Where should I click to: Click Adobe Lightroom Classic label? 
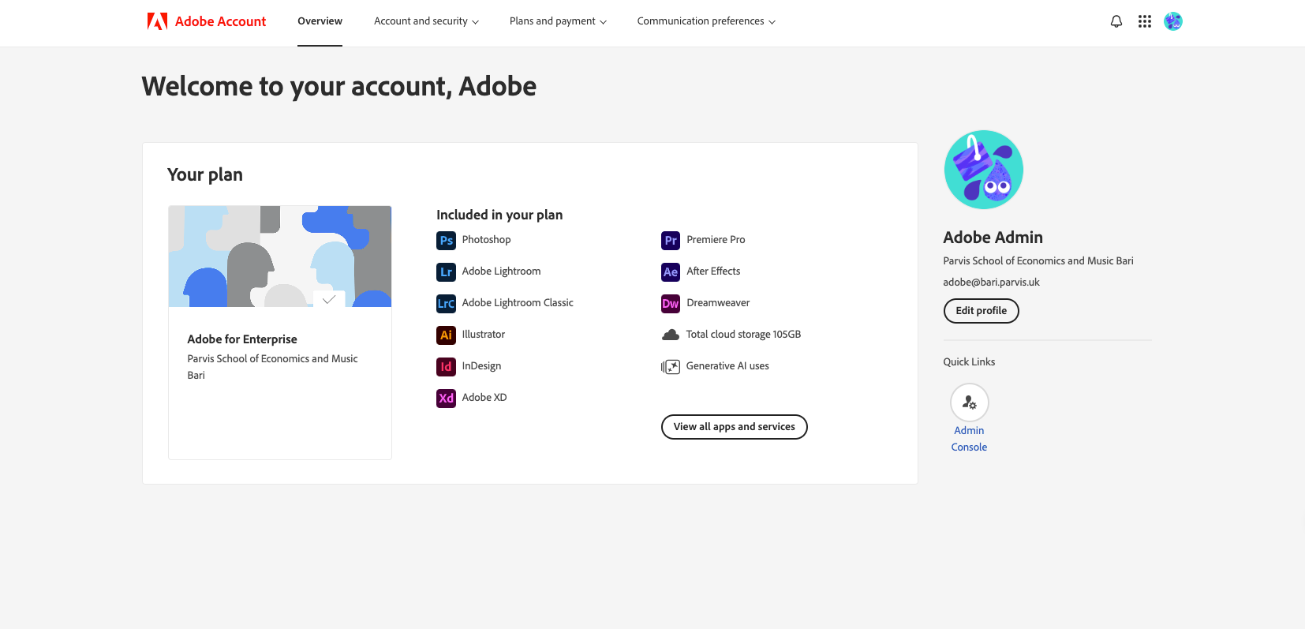click(x=518, y=303)
